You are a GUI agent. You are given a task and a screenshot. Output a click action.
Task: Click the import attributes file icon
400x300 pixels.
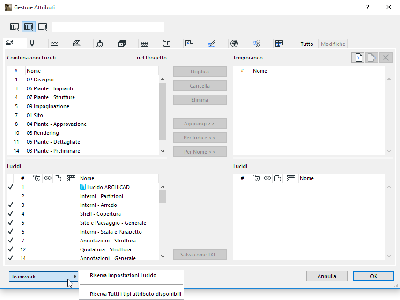pos(358,58)
